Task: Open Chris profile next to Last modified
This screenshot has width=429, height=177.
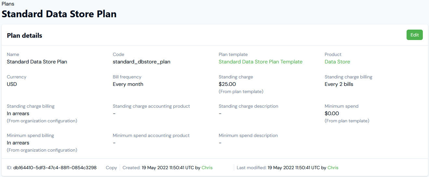Action: [333, 168]
